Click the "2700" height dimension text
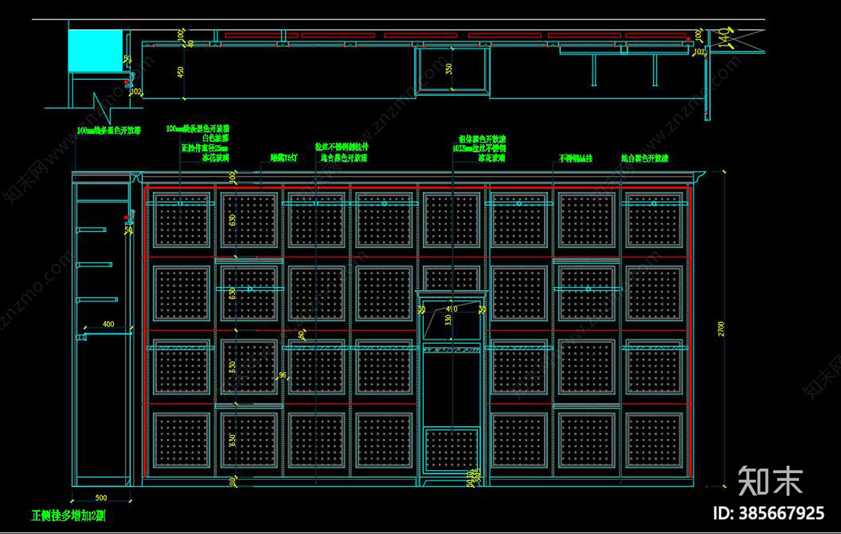Screen dimensions: 841x534 point(721,328)
